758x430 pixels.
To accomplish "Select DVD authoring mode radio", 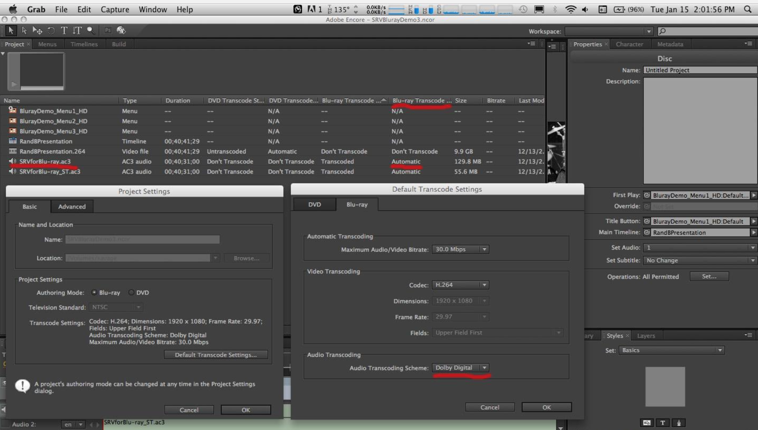I will click(131, 292).
